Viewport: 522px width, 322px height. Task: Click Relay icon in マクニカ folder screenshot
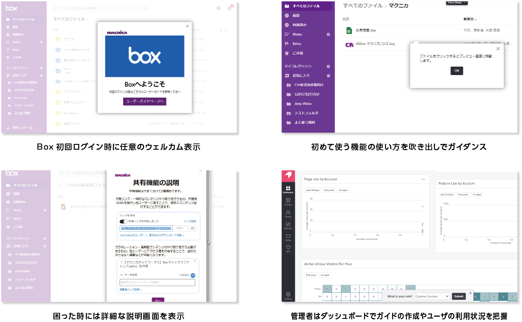pos(287,44)
